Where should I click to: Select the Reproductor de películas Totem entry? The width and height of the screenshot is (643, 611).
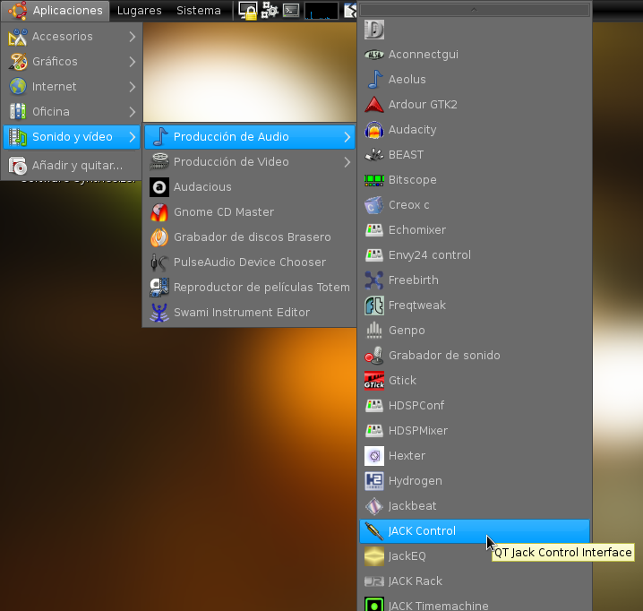pyautogui.click(x=250, y=288)
